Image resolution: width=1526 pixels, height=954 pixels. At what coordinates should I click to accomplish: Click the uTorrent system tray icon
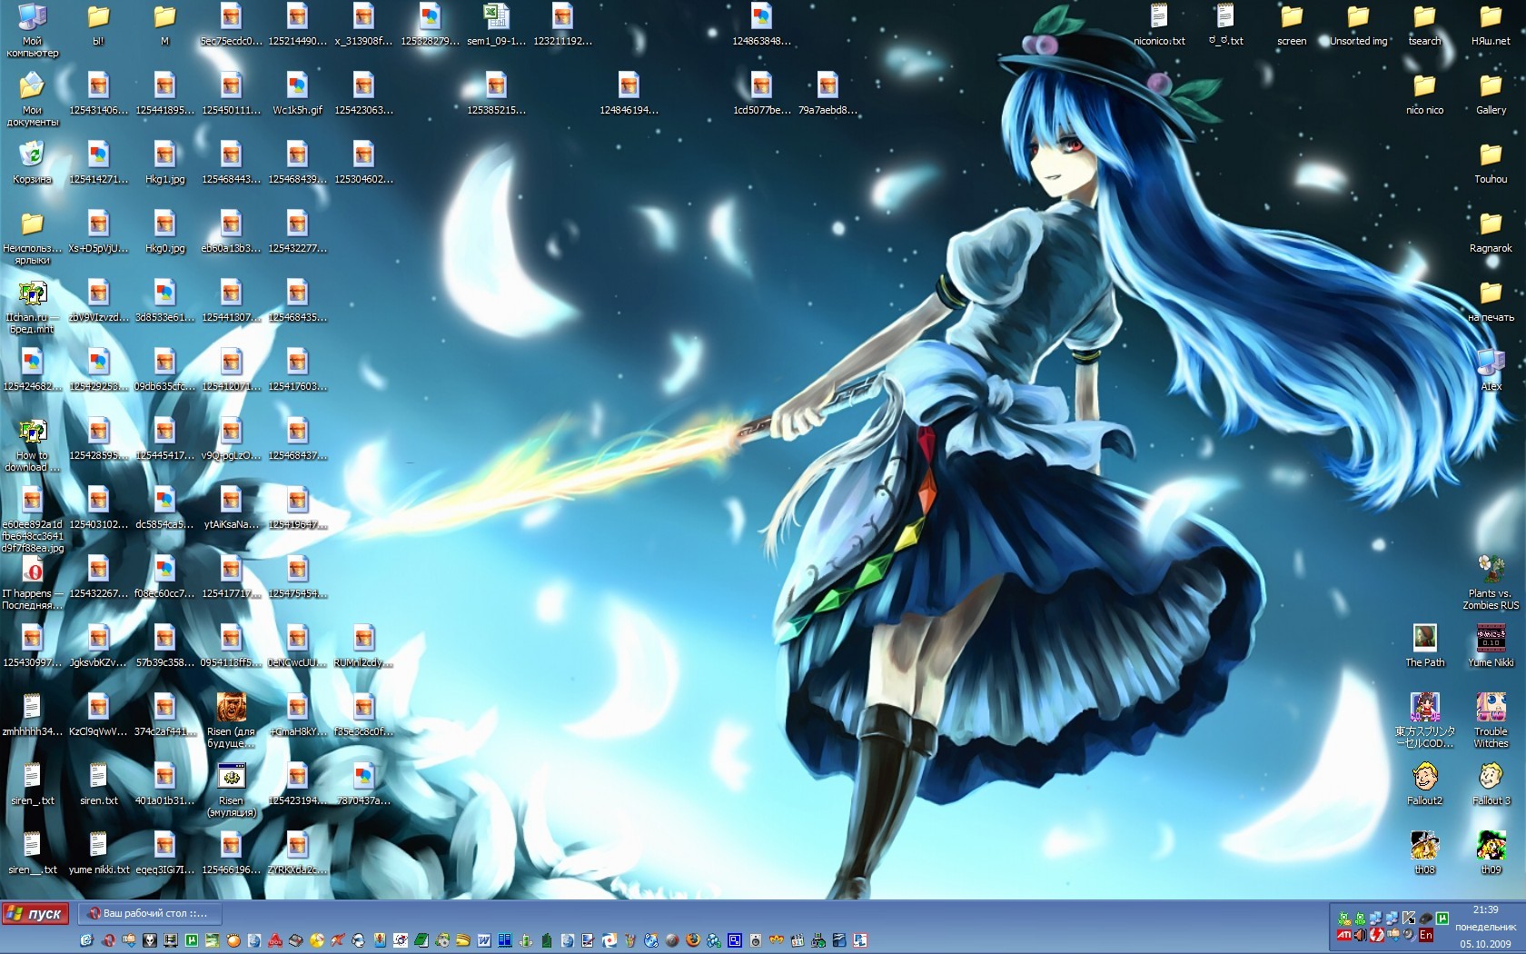(1442, 919)
